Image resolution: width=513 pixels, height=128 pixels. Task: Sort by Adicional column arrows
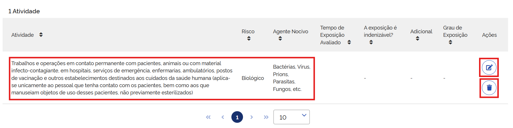[417, 39]
